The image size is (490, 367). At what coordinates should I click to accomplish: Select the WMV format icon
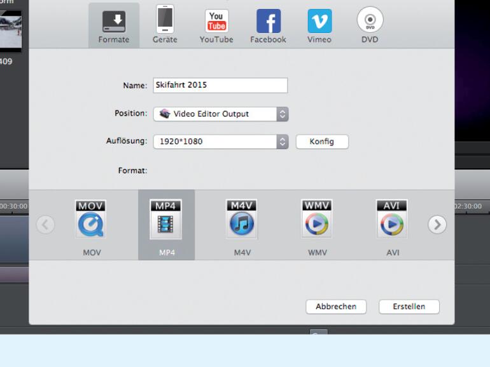(317, 219)
